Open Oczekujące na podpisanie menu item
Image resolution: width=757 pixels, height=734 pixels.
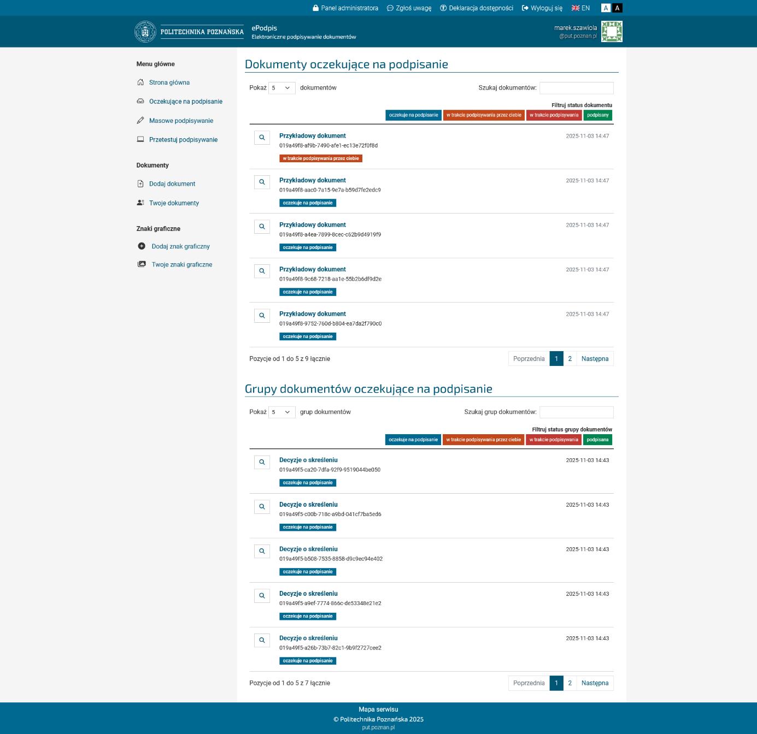185,102
